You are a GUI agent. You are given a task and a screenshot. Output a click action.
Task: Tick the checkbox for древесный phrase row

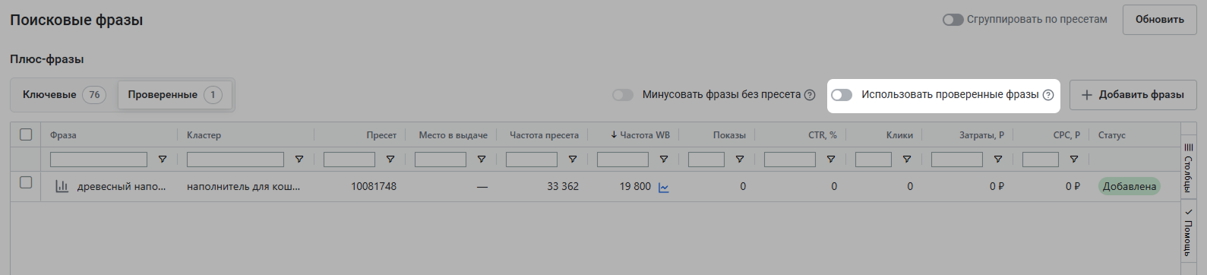click(x=26, y=182)
